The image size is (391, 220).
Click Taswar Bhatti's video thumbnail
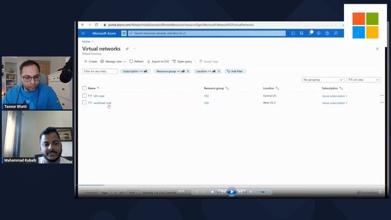tap(37, 83)
